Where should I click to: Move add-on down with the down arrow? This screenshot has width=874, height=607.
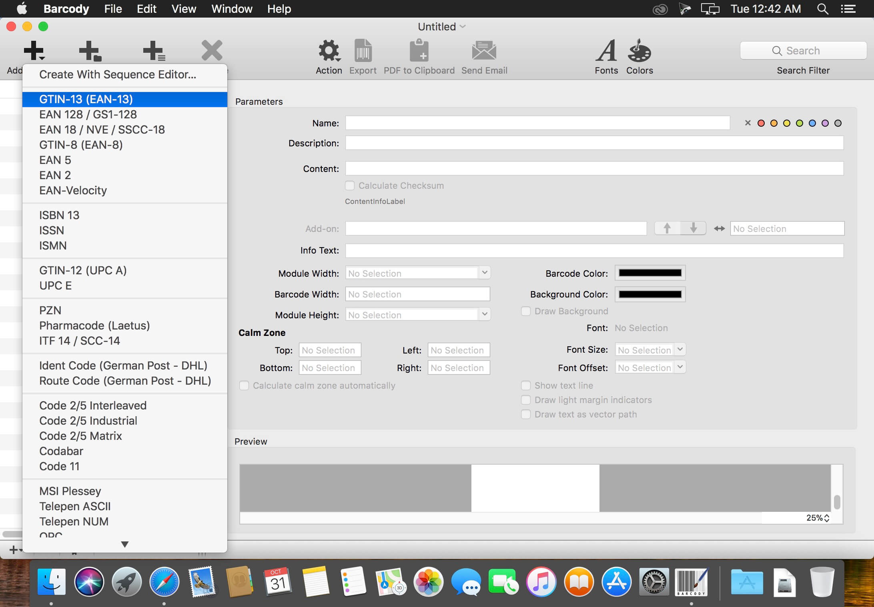[x=693, y=228]
